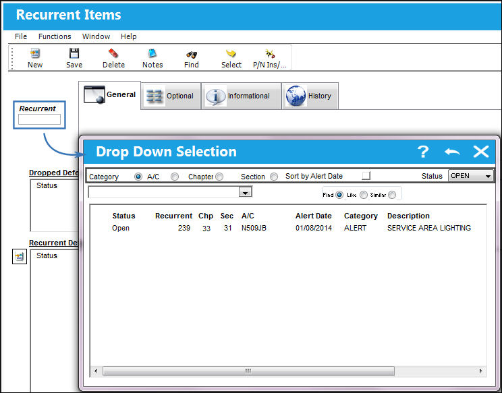Expand the search combo box arrow

246,192
